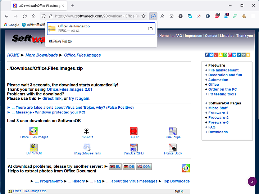
Task: Open the Pocket save icon
Action: coord(172,16)
